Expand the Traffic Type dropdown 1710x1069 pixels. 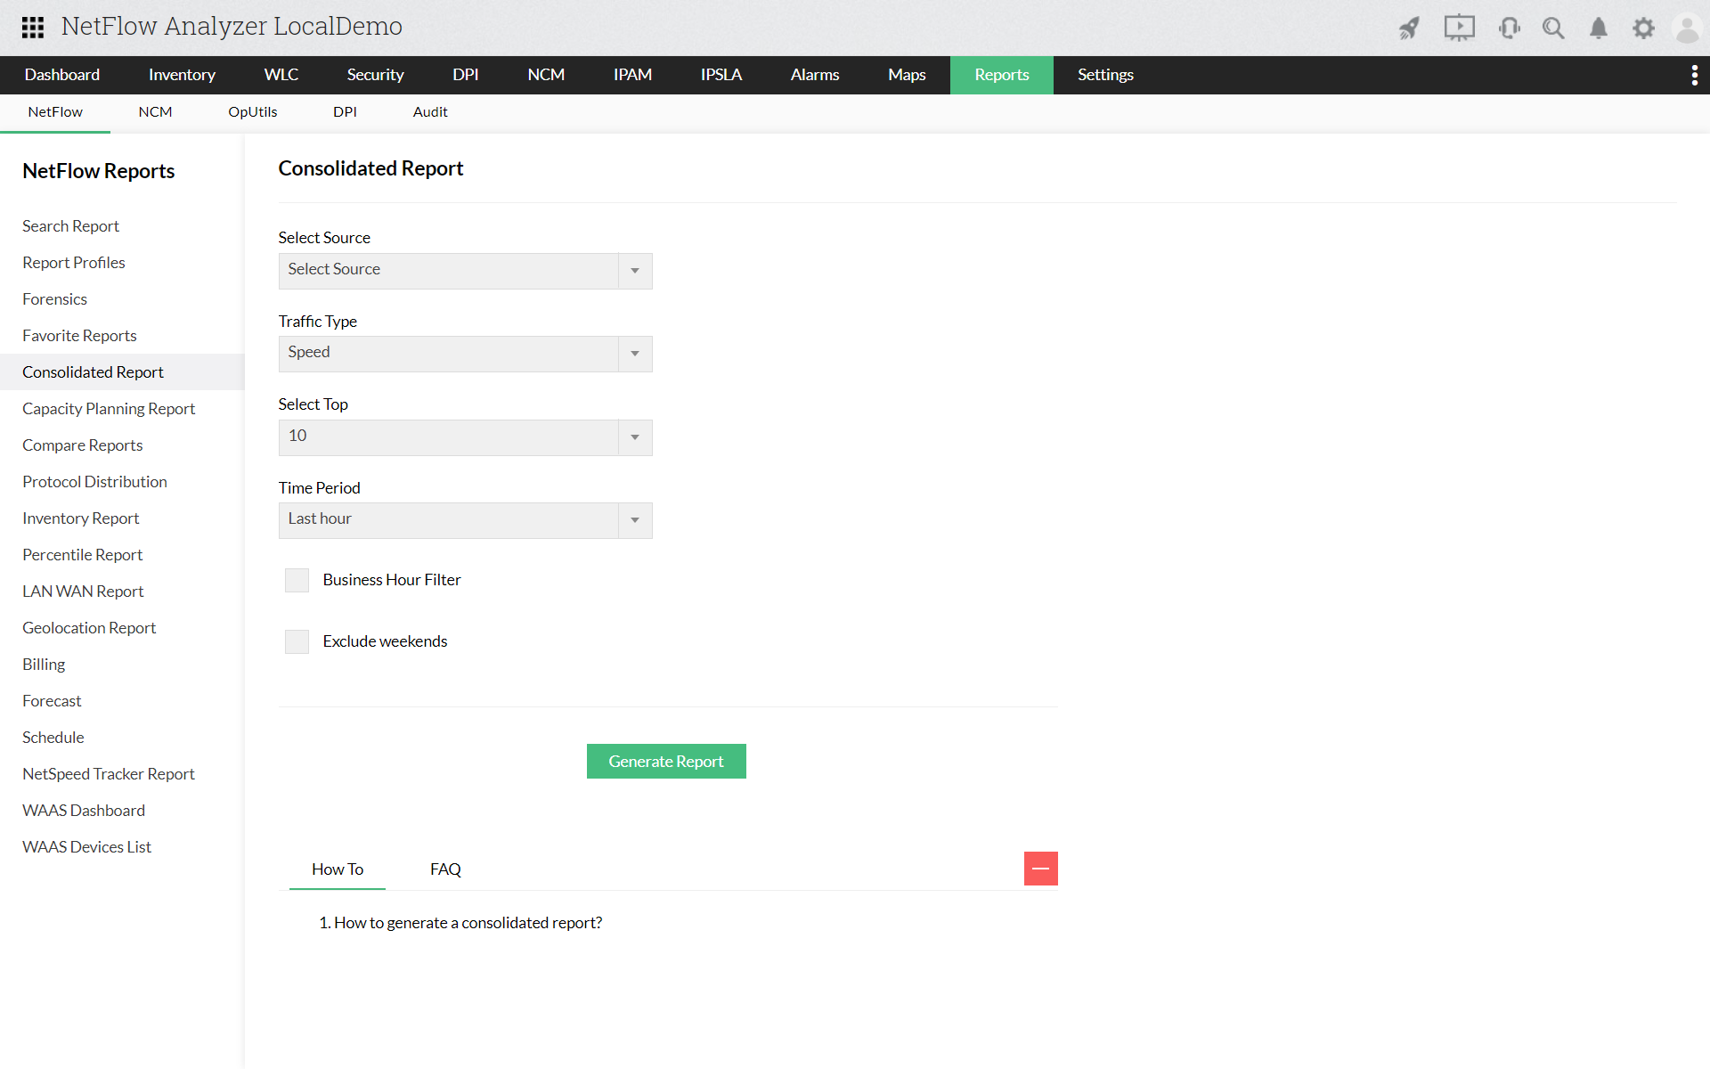(634, 354)
